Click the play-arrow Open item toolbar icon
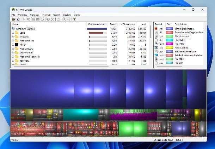The width and height of the screenshot is (215, 149). [x=24, y=19]
